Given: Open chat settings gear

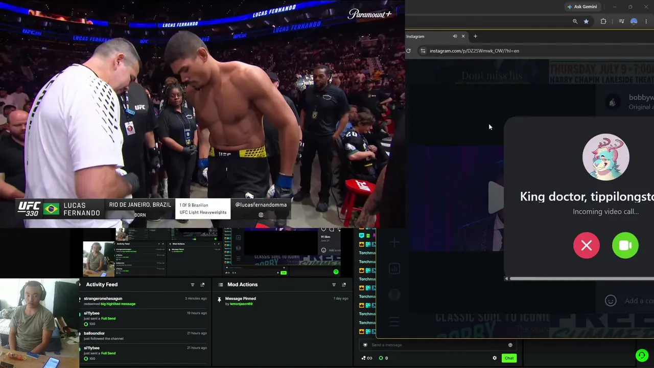Looking at the screenshot, I should (495, 358).
